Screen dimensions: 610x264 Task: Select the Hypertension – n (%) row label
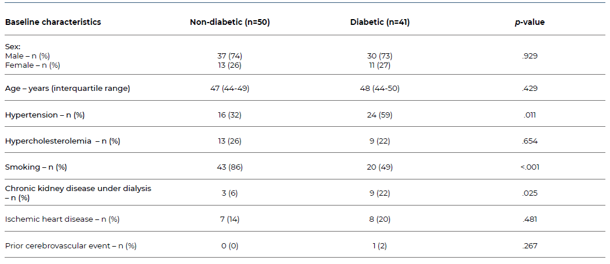pyautogui.click(x=45, y=115)
